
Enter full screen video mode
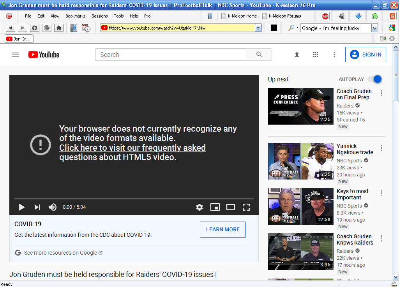point(246,207)
